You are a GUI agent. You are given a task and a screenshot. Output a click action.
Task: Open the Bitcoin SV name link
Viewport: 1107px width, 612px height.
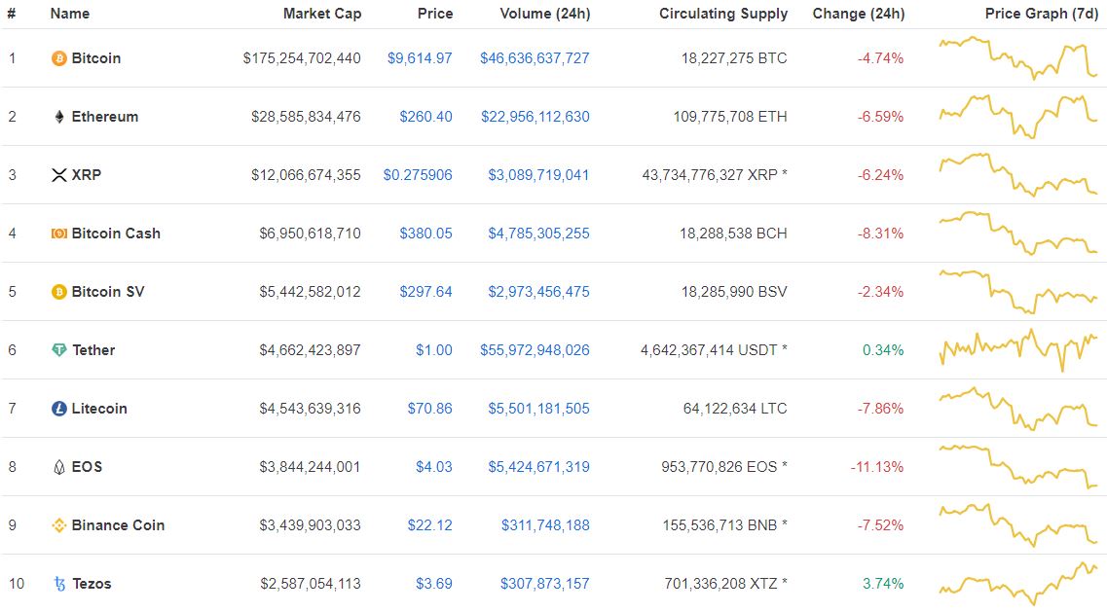coord(108,292)
